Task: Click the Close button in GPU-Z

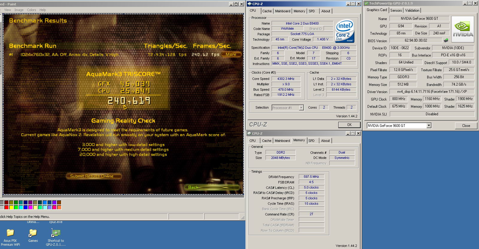Action: click(466, 126)
